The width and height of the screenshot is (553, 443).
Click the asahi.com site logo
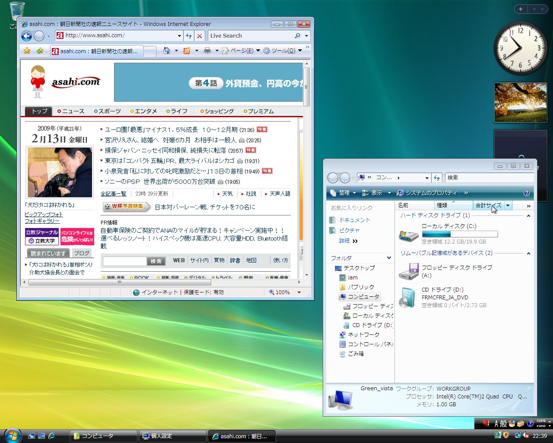coord(76,82)
